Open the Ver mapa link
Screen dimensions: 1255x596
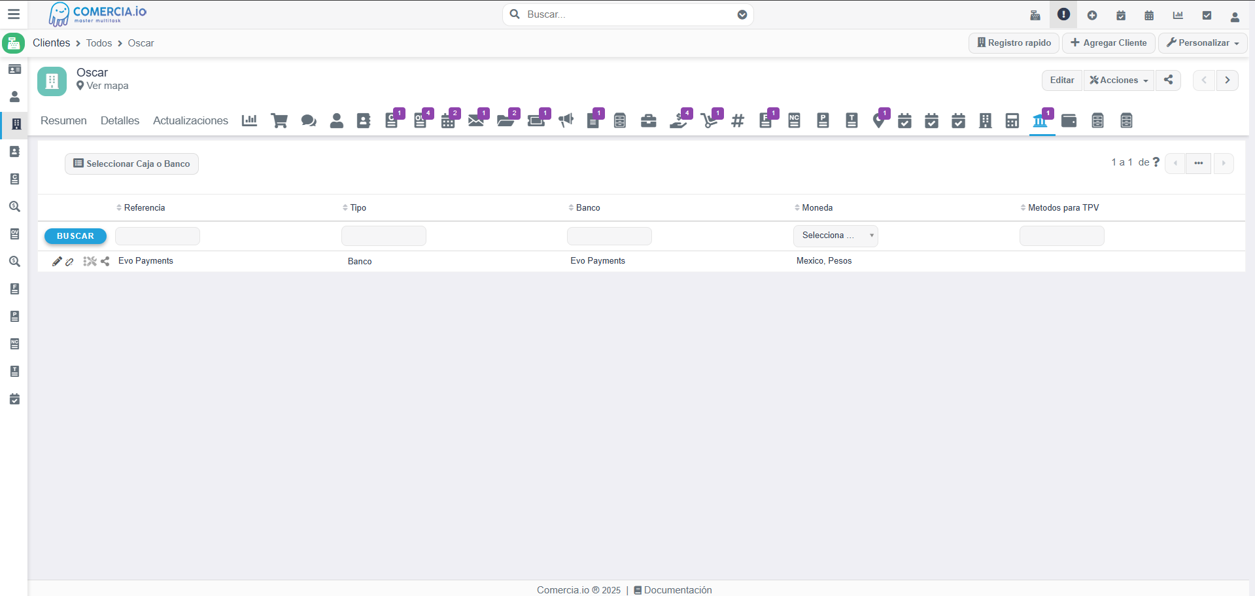103,86
